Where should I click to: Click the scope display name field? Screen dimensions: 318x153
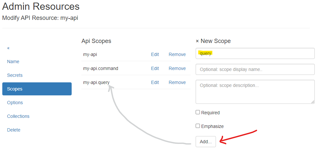pyautogui.click(x=255, y=69)
